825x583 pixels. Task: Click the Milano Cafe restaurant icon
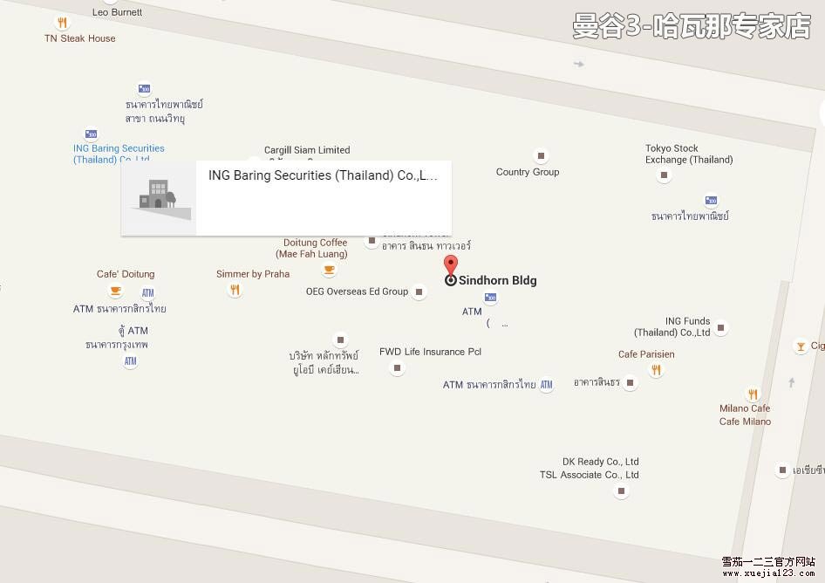pyautogui.click(x=753, y=394)
